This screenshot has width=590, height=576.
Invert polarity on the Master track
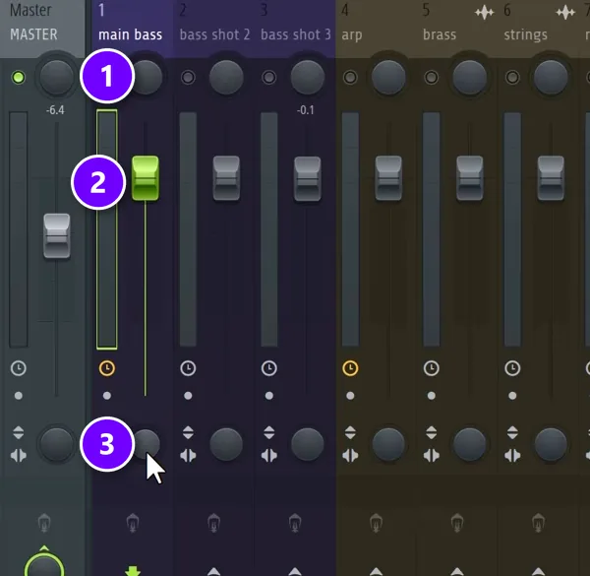tap(19, 432)
